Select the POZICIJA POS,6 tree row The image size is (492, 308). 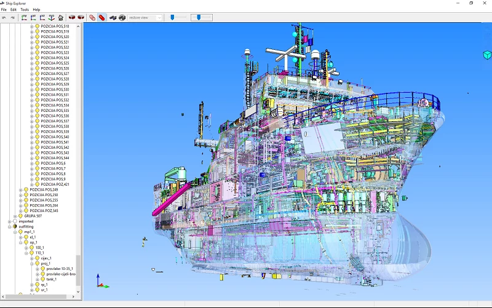(x=53, y=163)
